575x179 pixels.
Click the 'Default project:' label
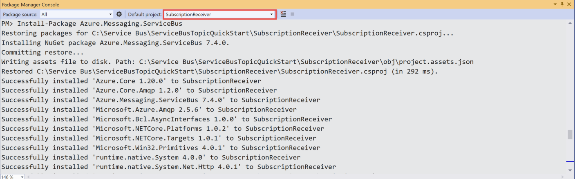coord(145,14)
